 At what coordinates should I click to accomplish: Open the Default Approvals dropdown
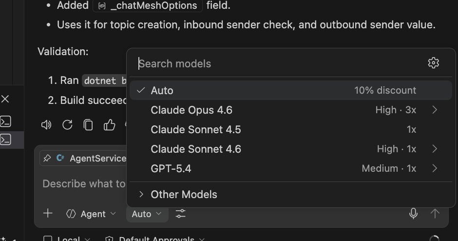(155, 239)
